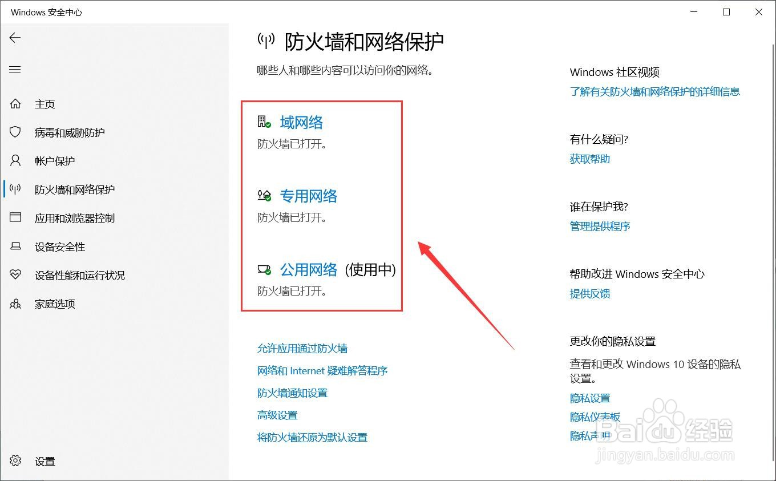Viewport: 776px width, 481px height.
Task: Click the 家庭选项 family icon
Action: (15, 304)
